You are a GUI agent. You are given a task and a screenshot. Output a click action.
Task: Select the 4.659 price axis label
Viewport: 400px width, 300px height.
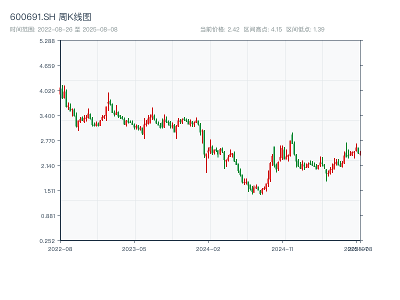tap(47, 65)
